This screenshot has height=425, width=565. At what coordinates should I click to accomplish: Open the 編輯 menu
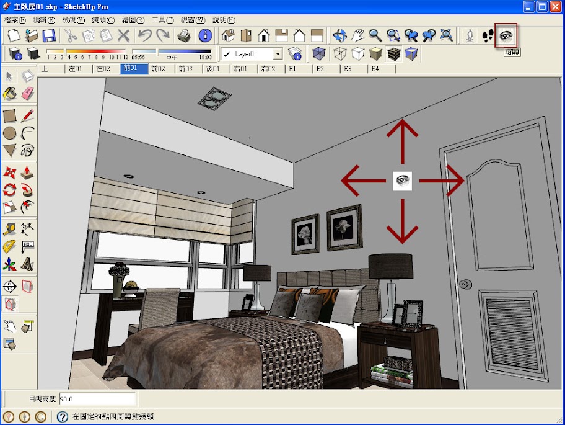tap(44, 20)
